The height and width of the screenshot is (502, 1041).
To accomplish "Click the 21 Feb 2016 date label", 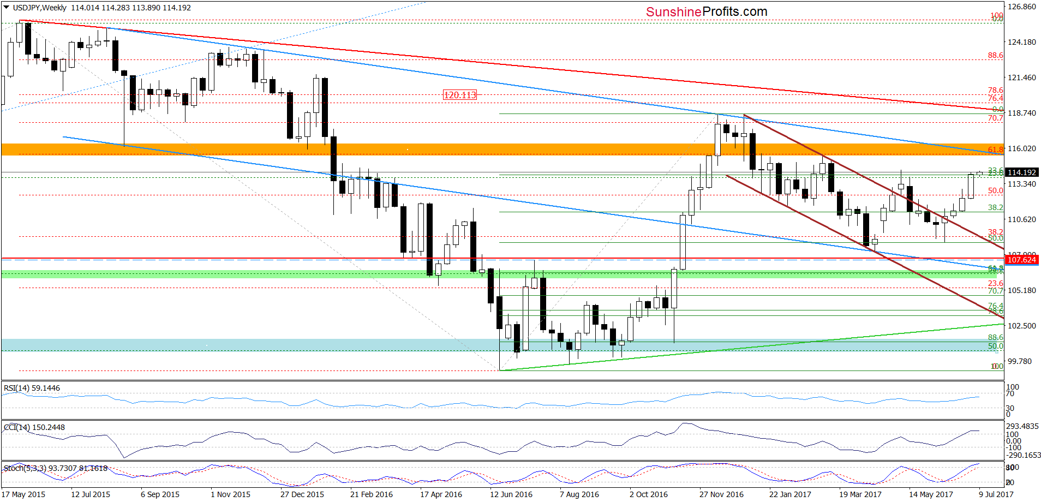I will pyautogui.click(x=372, y=494).
